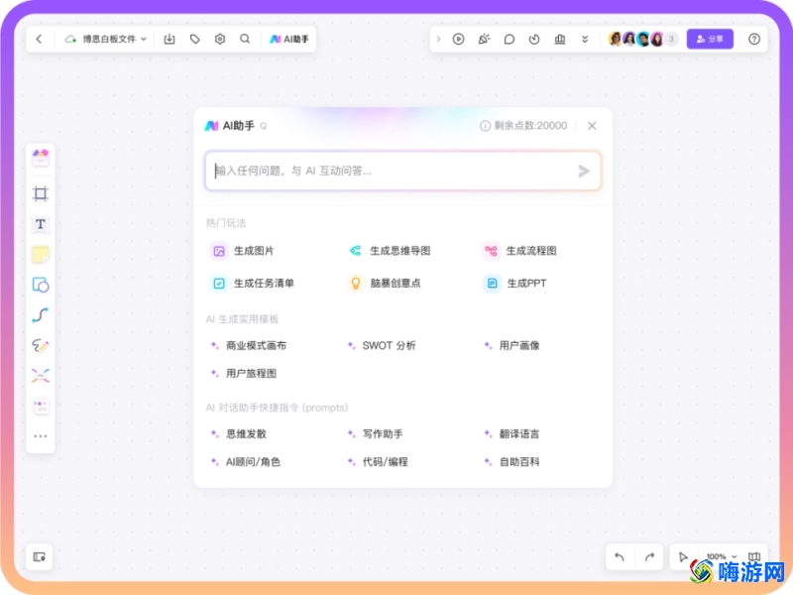Screen dimensions: 793x595
Task: Open more tools ellipsis in sidebar
Action: click(x=41, y=435)
